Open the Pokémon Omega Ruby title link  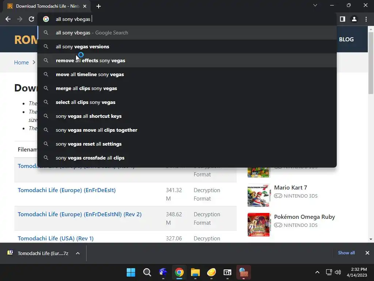[x=304, y=217]
